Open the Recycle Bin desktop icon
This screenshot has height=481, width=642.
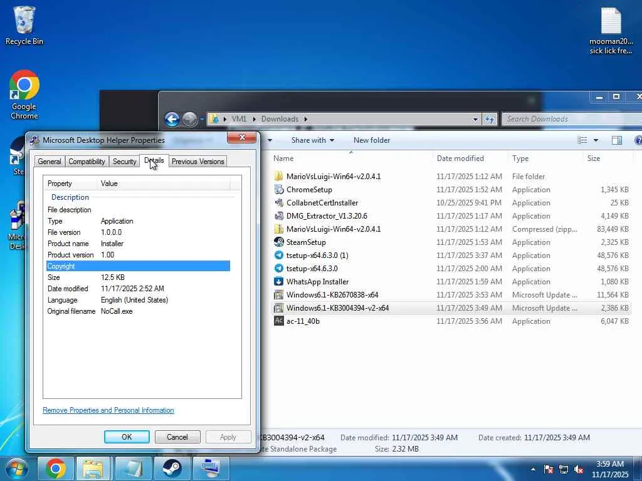24,25
